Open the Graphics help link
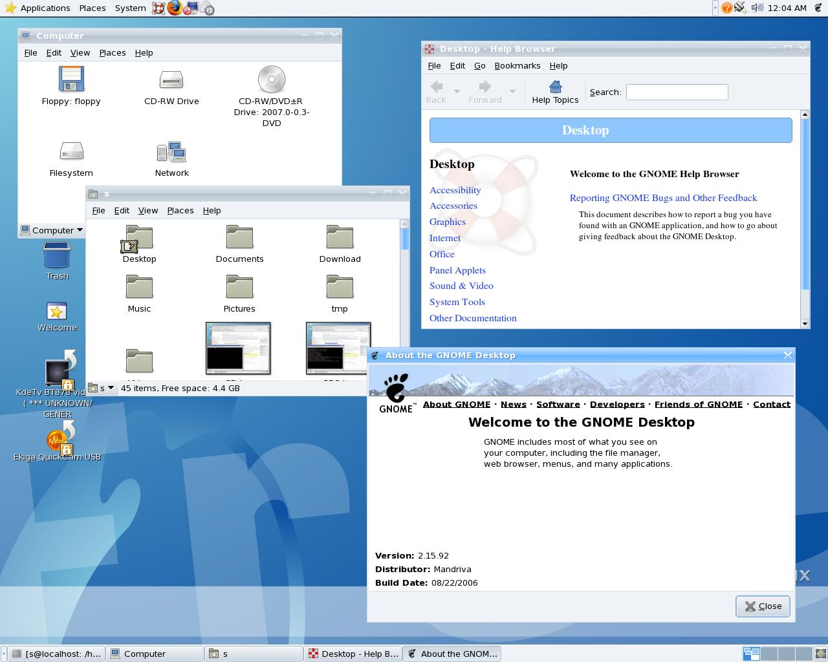Image resolution: width=828 pixels, height=662 pixels. coord(448,222)
